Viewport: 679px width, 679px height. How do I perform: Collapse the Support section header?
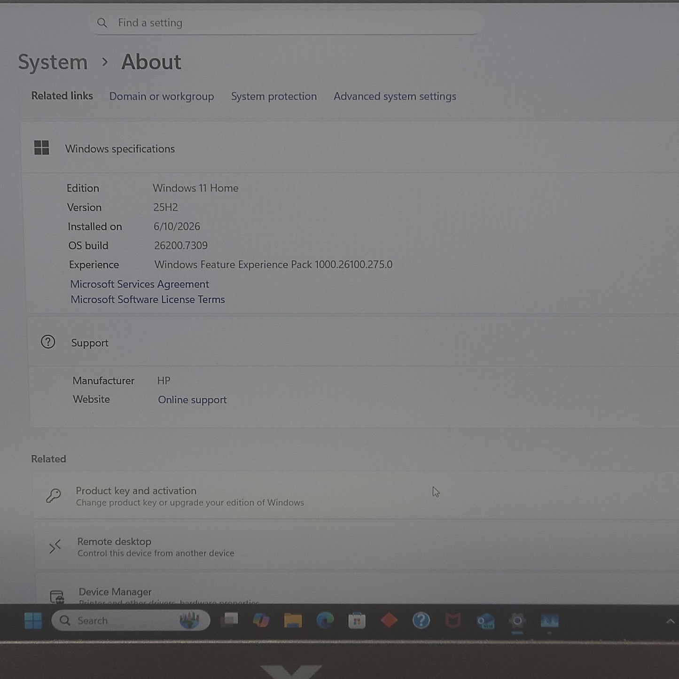(x=353, y=343)
